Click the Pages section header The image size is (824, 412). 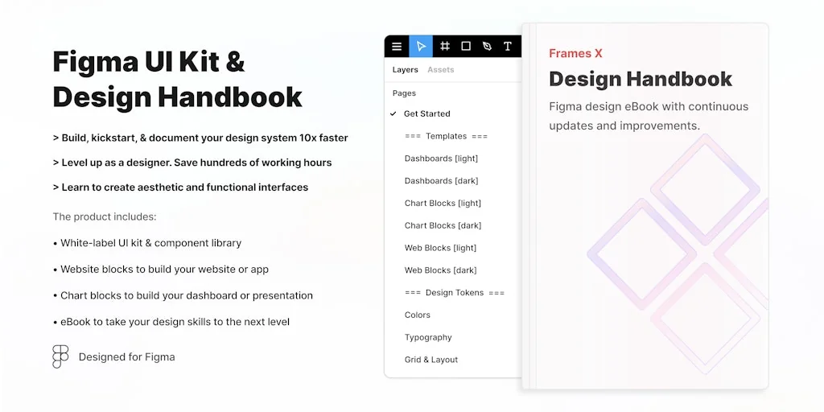point(404,93)
